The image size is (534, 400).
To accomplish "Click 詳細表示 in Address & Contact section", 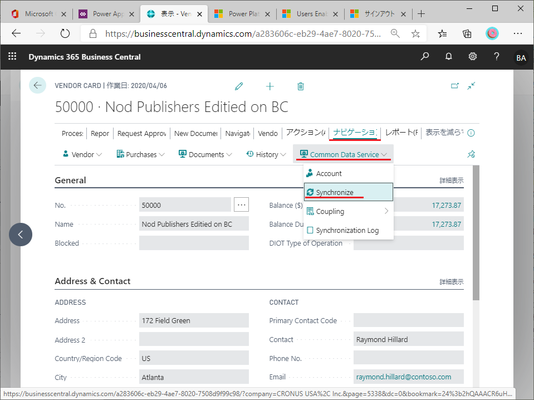I will click(451, 282).
